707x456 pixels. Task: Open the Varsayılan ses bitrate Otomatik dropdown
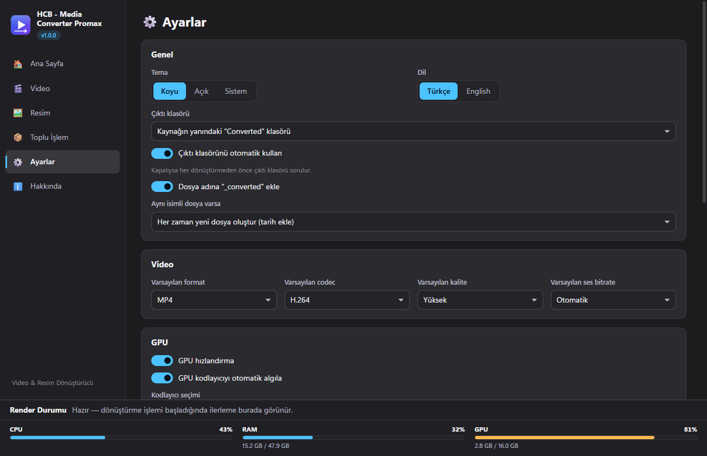613,300
